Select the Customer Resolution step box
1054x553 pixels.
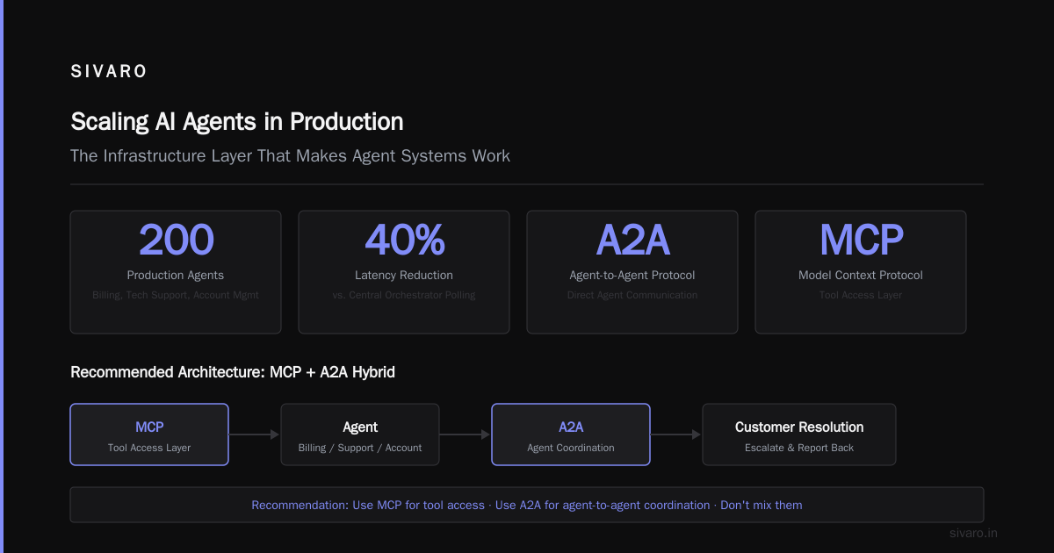coord(799,434)
